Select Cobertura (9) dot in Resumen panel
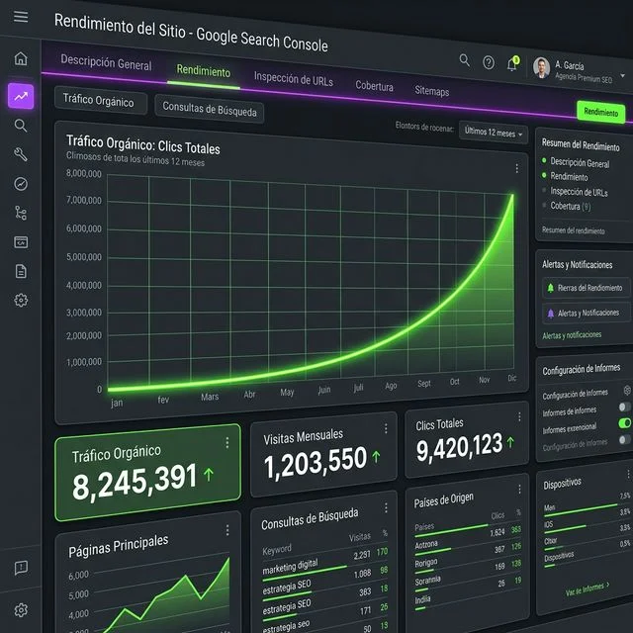 [x=544, y=205]
